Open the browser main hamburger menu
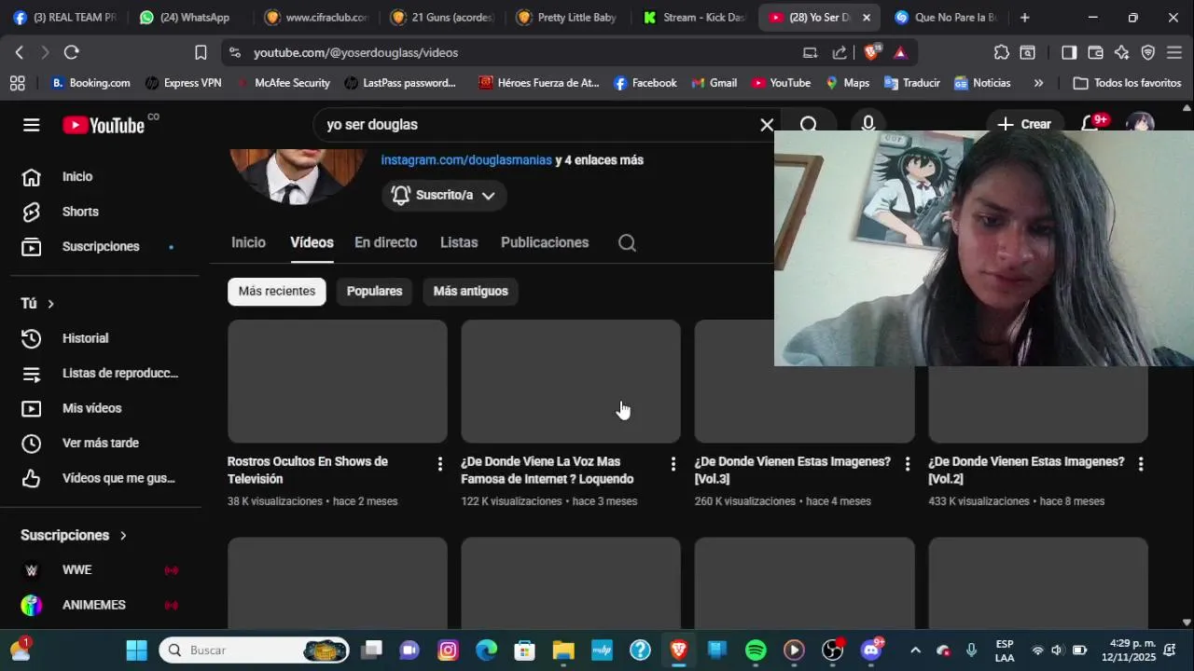The image size is (1194, 671). tap(1174, 52)
